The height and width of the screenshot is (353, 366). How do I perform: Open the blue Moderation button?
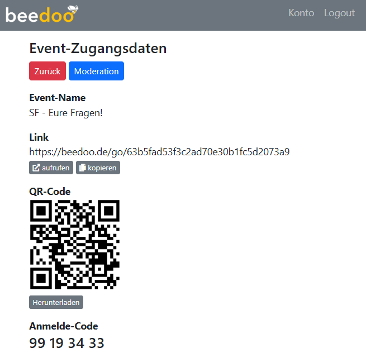pos(96,71)
